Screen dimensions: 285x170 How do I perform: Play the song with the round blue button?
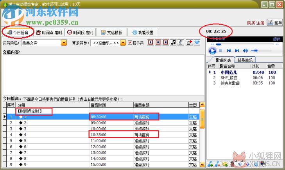tap(212, 51)
